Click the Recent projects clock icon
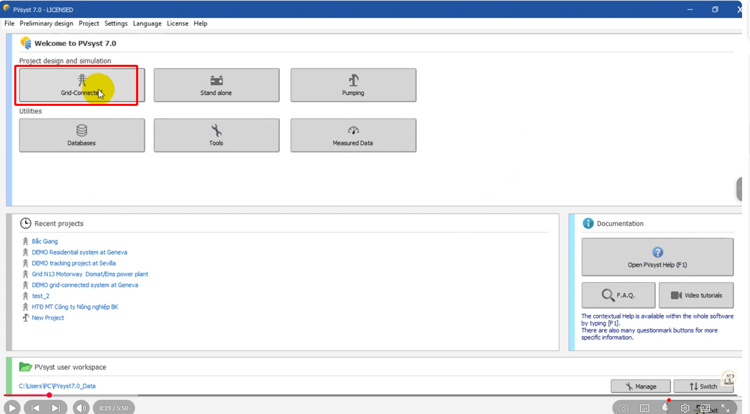The width and height of the screenshot is (750, 414). click(25, 223)
